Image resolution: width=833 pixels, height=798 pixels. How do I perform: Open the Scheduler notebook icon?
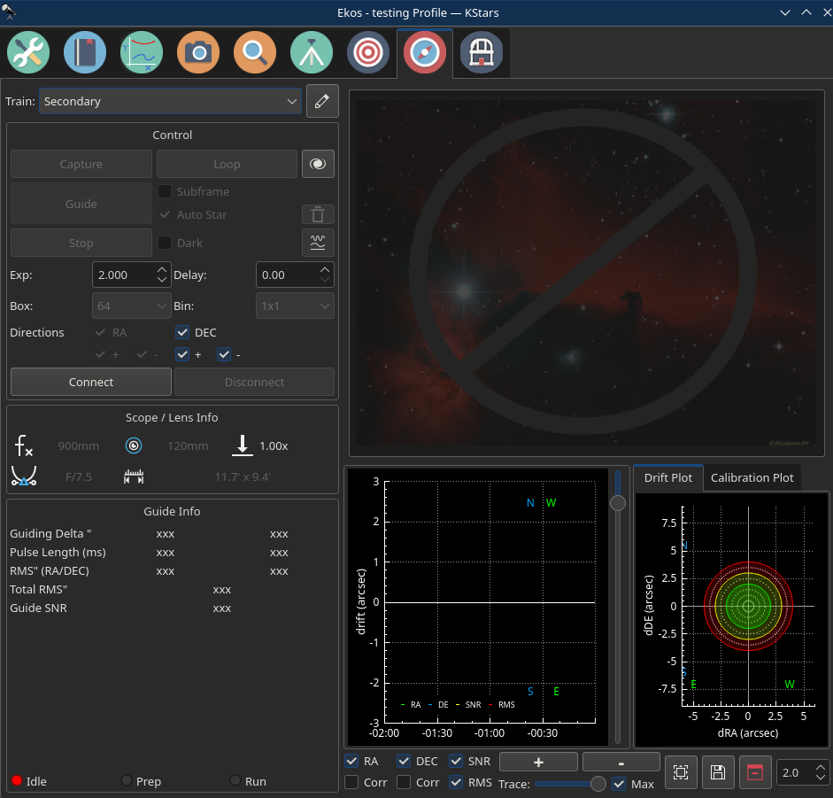(85, 52)
